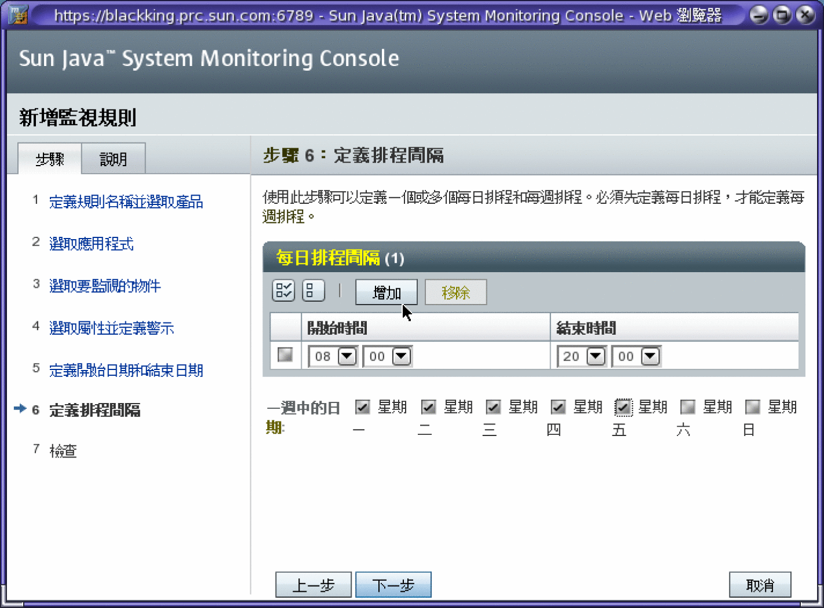The height and width of the screenshot is (608, 824).
Task: Click step 7 檢查 label
Action: 63,451
